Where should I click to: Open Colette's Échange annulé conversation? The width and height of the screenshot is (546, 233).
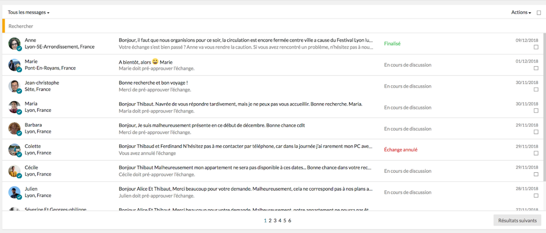tap(245, 150)
